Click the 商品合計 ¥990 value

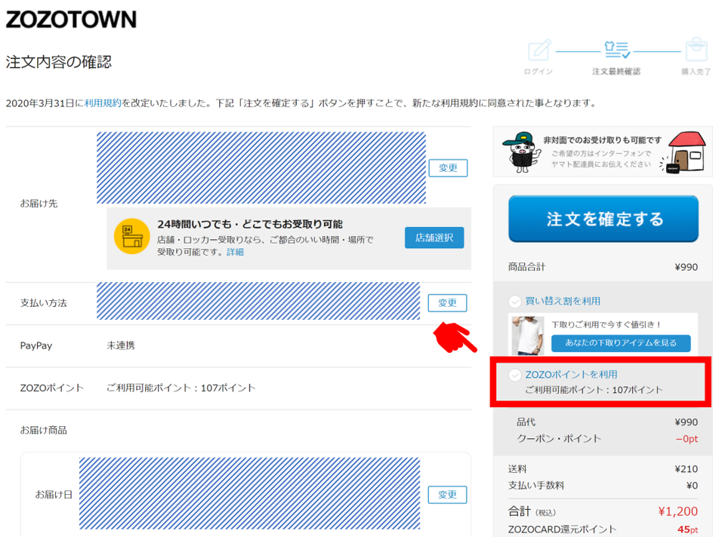[686, 267]
